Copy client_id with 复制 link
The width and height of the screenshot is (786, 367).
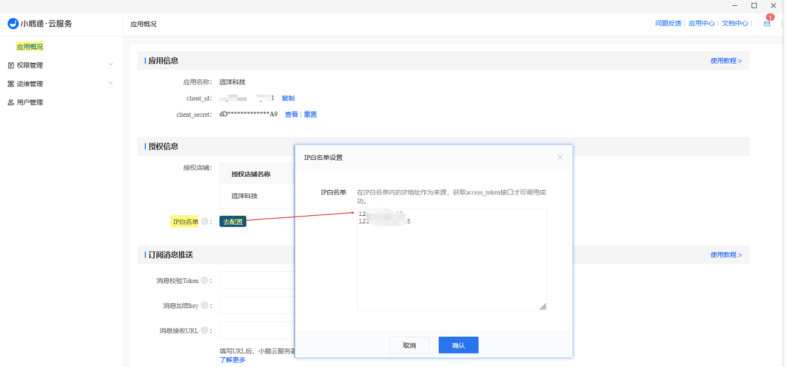288,98
